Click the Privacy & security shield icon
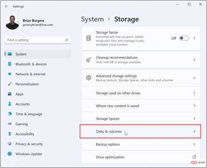 pos(10,144)
